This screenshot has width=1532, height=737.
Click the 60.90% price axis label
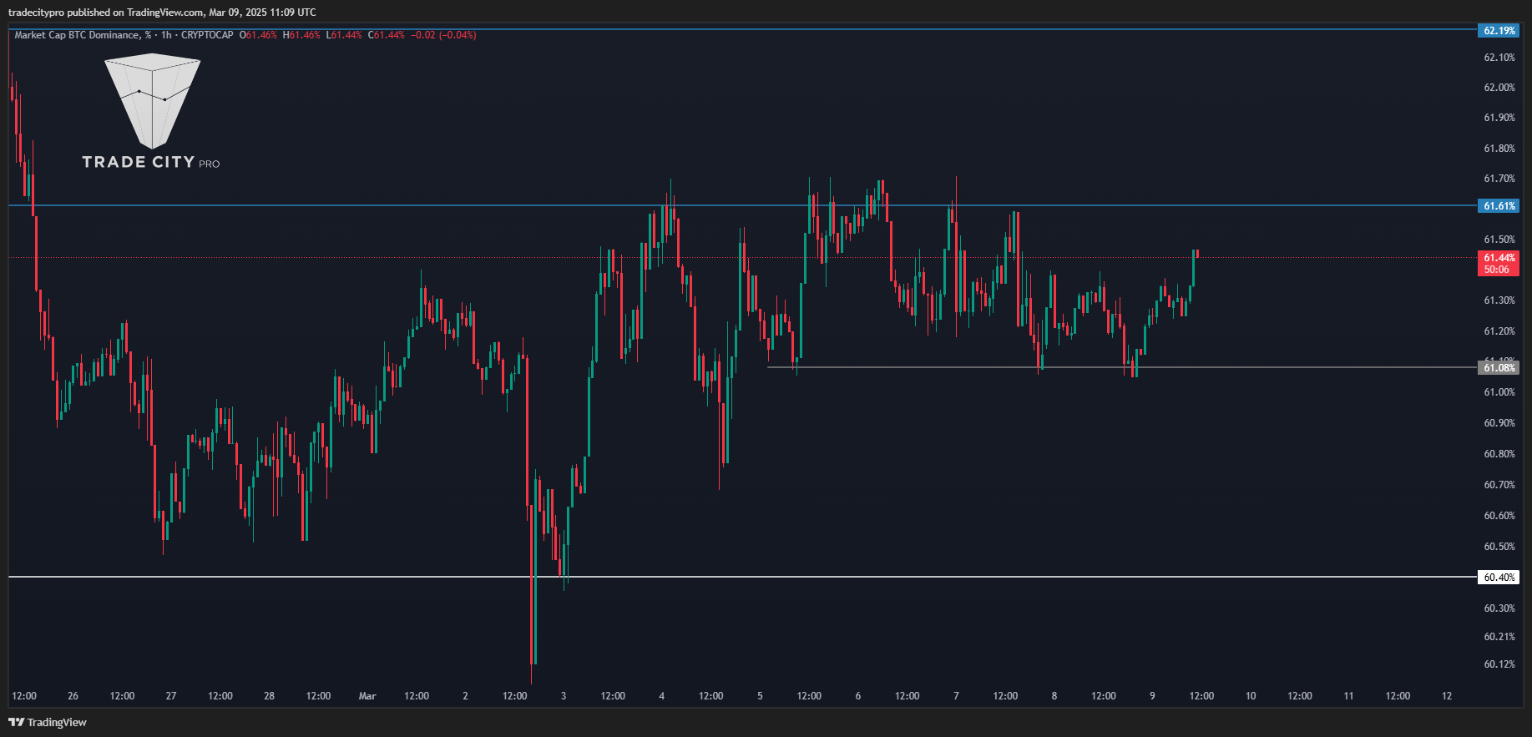tap(1499, 423)
